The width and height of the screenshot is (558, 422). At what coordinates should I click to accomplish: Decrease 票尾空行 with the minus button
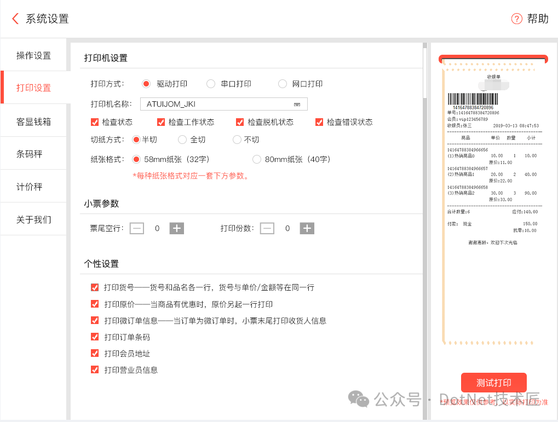click(137, 228)
